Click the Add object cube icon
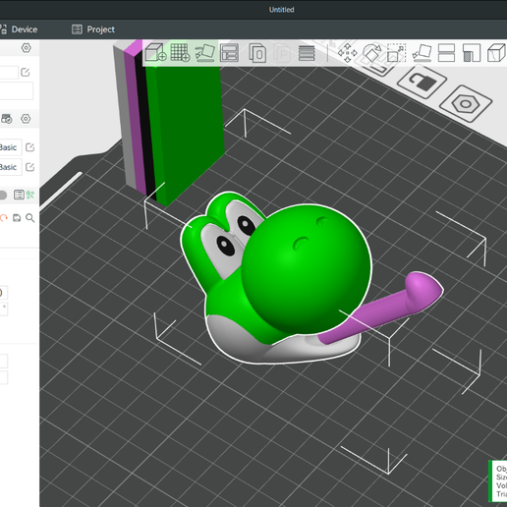 155,52
